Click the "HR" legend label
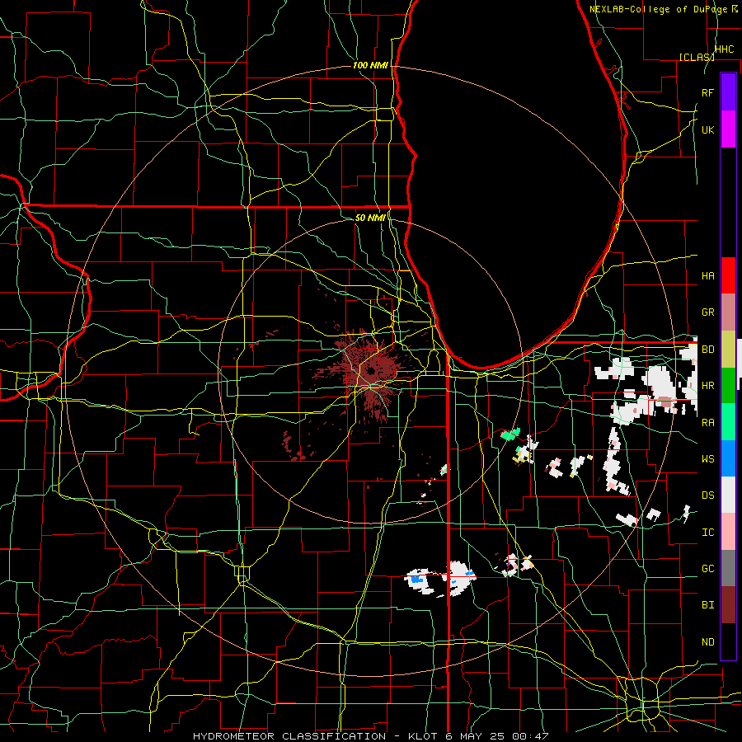The width and height of the screenshot is (742, 742). 707,386
